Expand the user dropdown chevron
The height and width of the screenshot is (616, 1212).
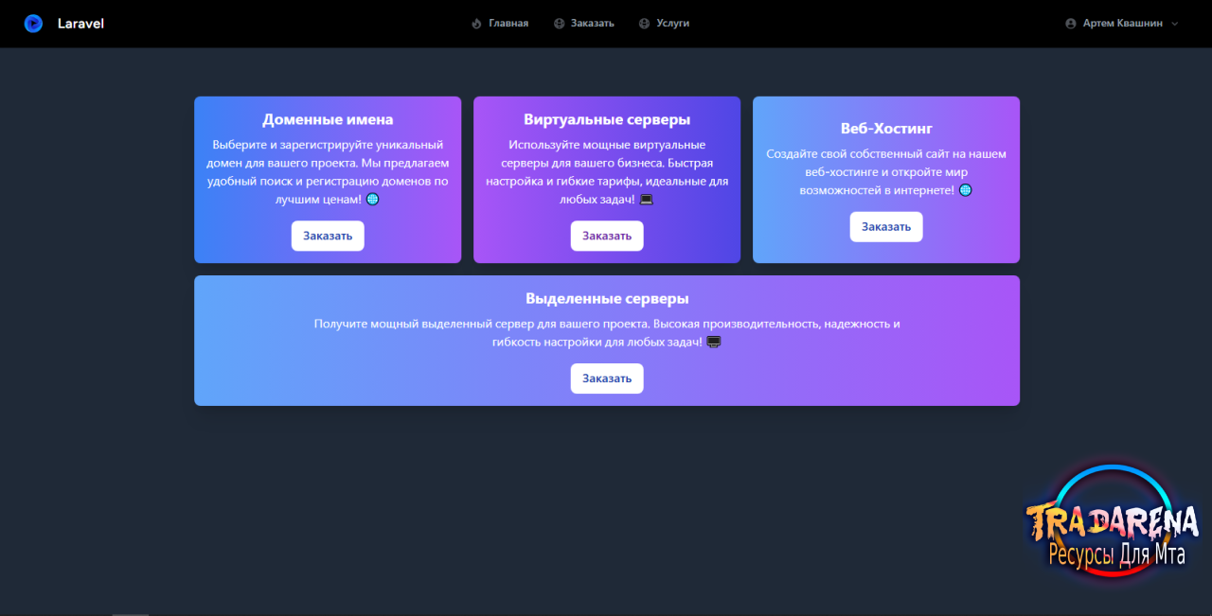click(1175, 24)
